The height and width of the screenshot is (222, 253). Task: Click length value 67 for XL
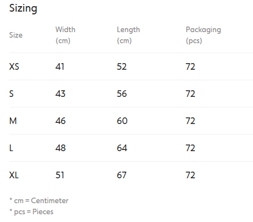coord(122,175)
